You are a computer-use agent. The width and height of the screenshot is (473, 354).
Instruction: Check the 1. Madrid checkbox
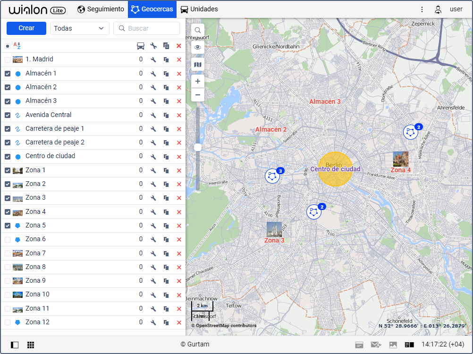[8, 59]
